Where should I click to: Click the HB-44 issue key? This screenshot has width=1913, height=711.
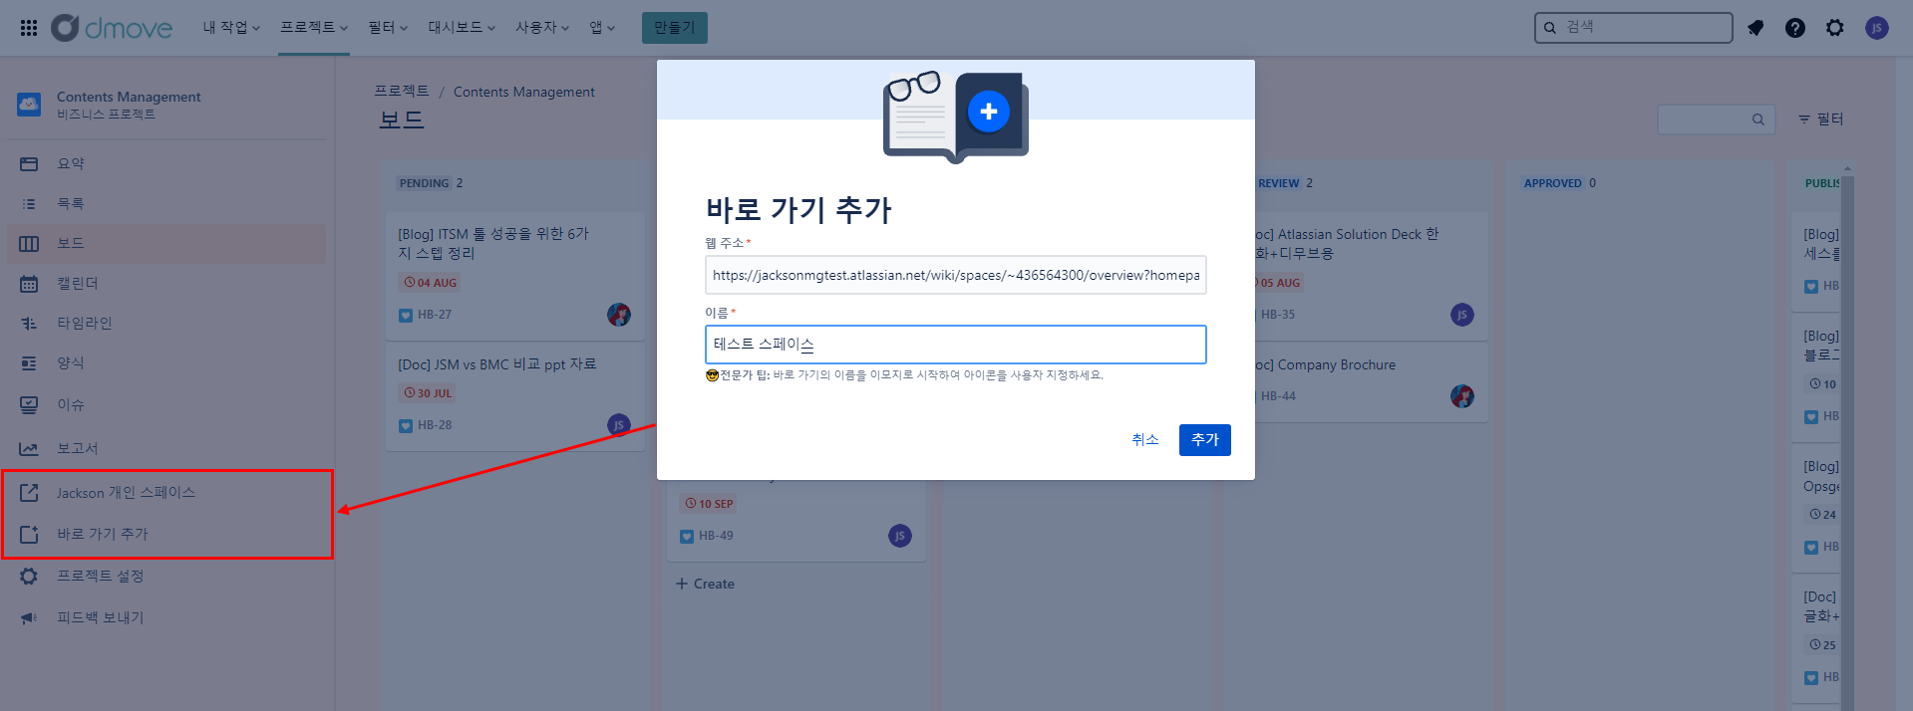tap(1278, 396)
